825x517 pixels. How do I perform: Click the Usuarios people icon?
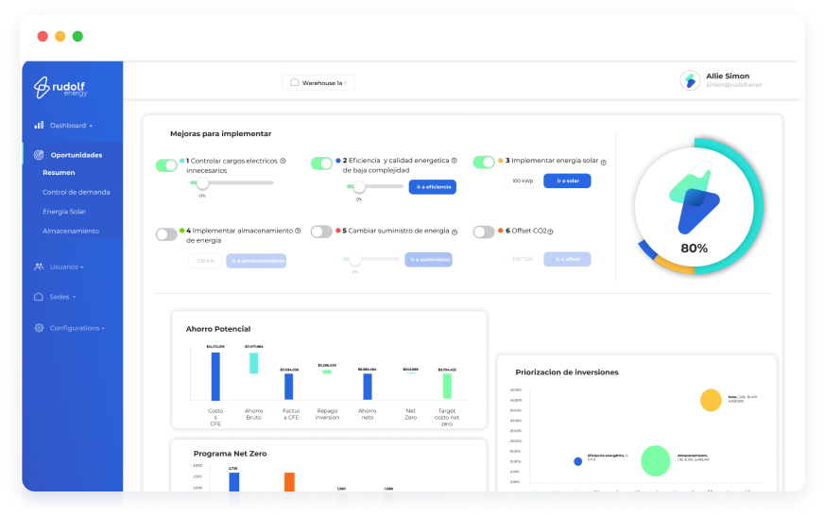click(39, 267)
